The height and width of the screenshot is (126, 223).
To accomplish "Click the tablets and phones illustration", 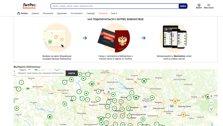I will 174,38.
